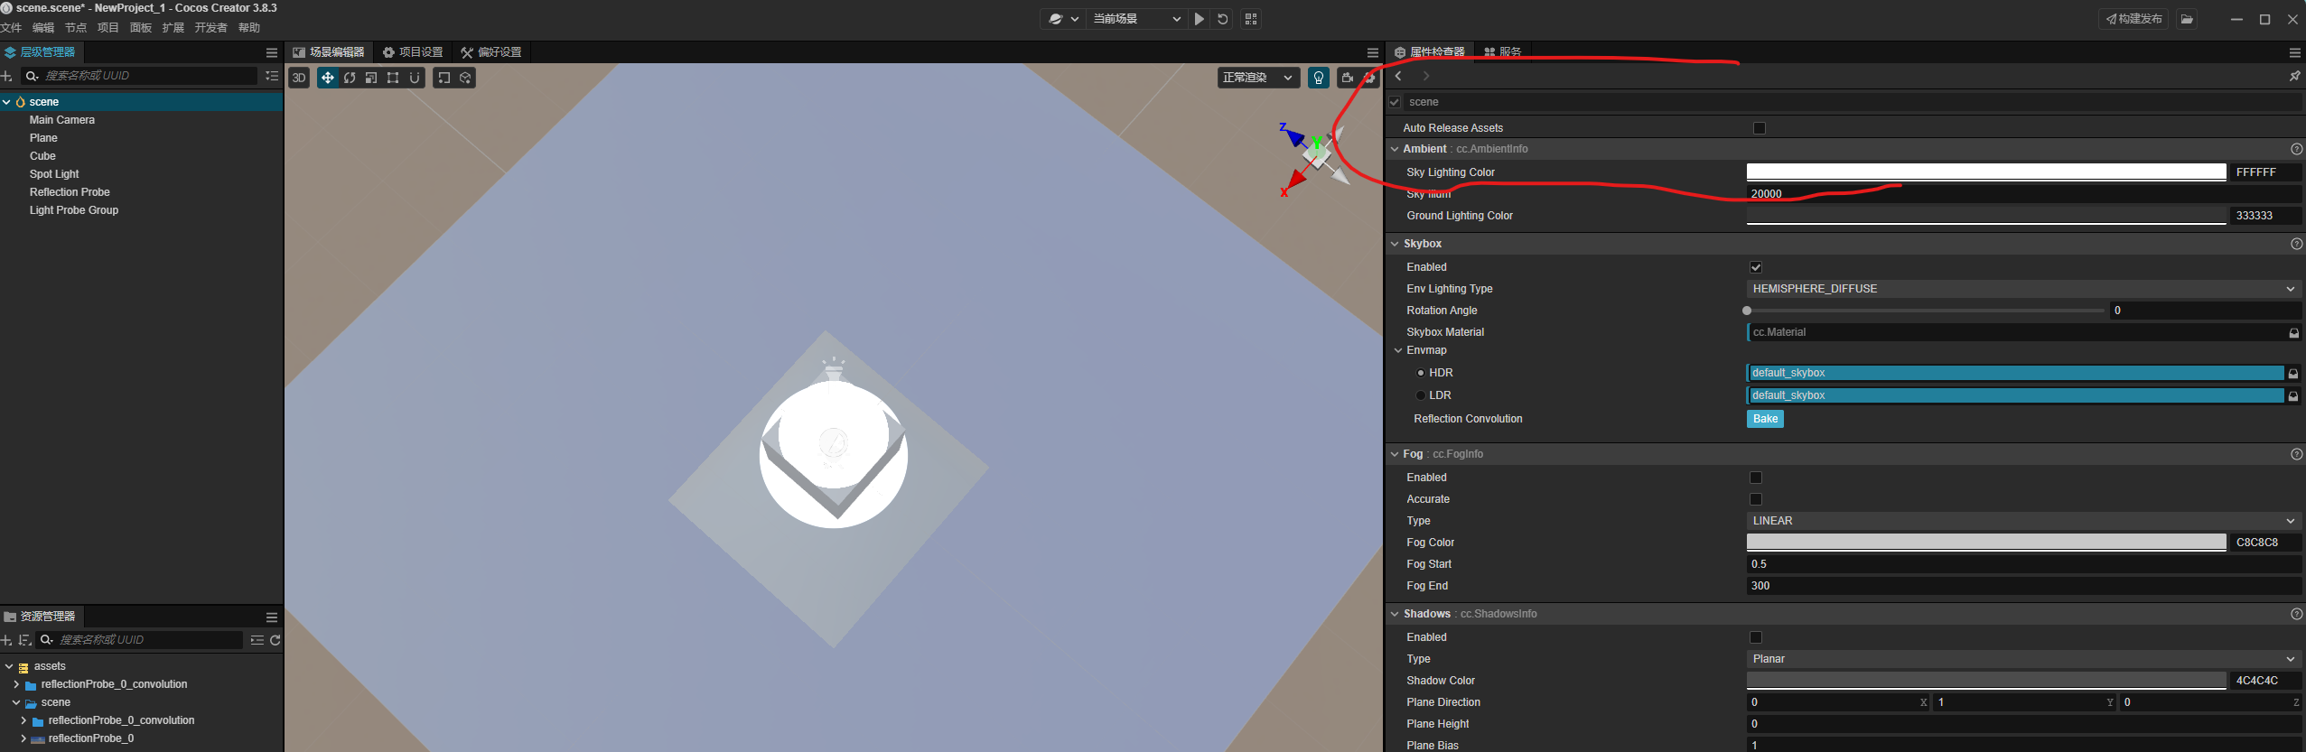The height and width of the screenshot is (752, 2306).
Task: Play the scene preview
Action: click(x=1200, y=19)
